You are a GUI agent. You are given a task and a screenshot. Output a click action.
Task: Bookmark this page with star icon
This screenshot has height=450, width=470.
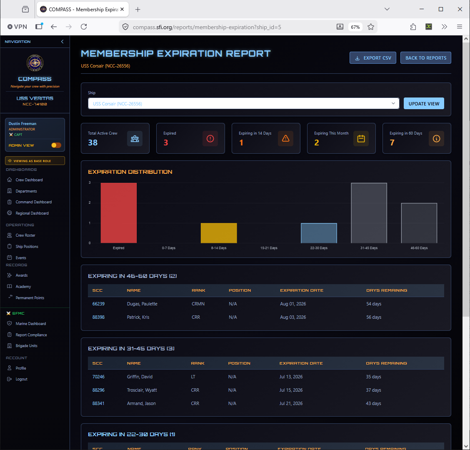(x=371, y=27)
